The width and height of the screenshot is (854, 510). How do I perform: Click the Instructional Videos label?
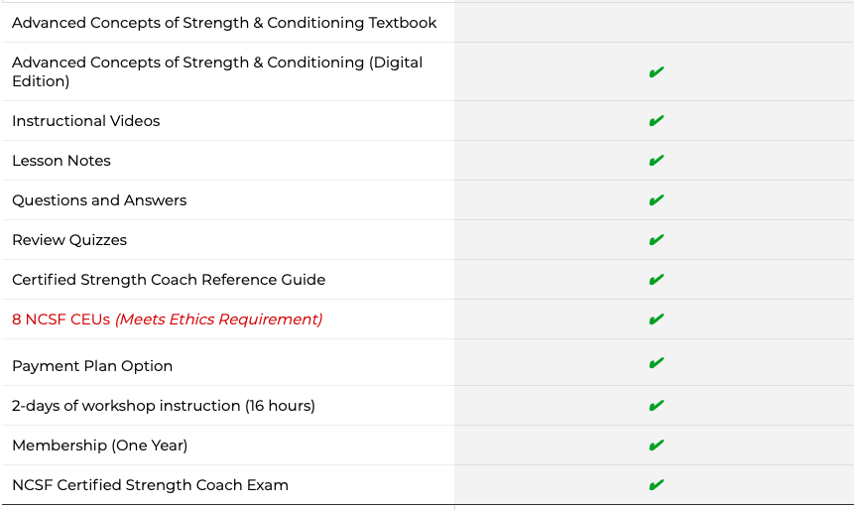tap(86, 121)
